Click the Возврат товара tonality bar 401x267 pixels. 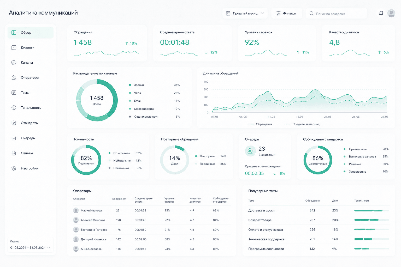pyautogui.click(x=372, y=220)
